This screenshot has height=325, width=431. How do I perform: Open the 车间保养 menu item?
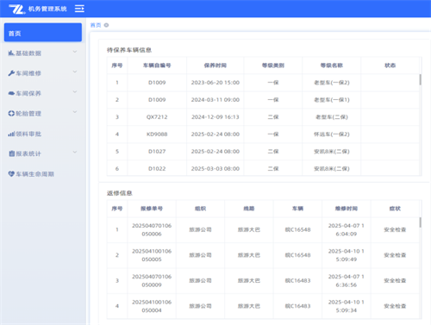43,93
